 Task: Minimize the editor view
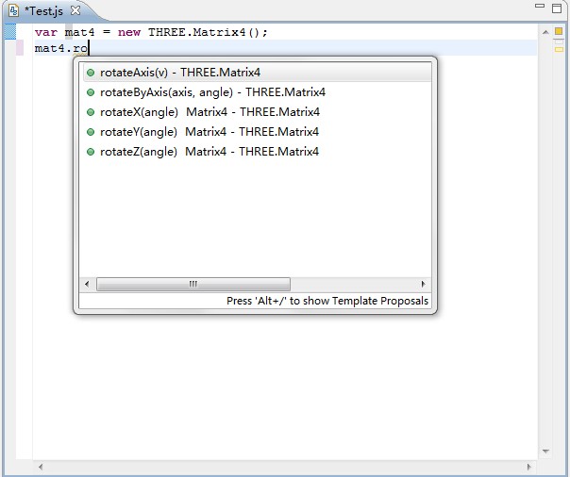(x=540, y=6)
